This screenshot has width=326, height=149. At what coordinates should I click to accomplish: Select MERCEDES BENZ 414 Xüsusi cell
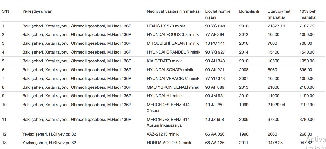[x=168, y=108]
